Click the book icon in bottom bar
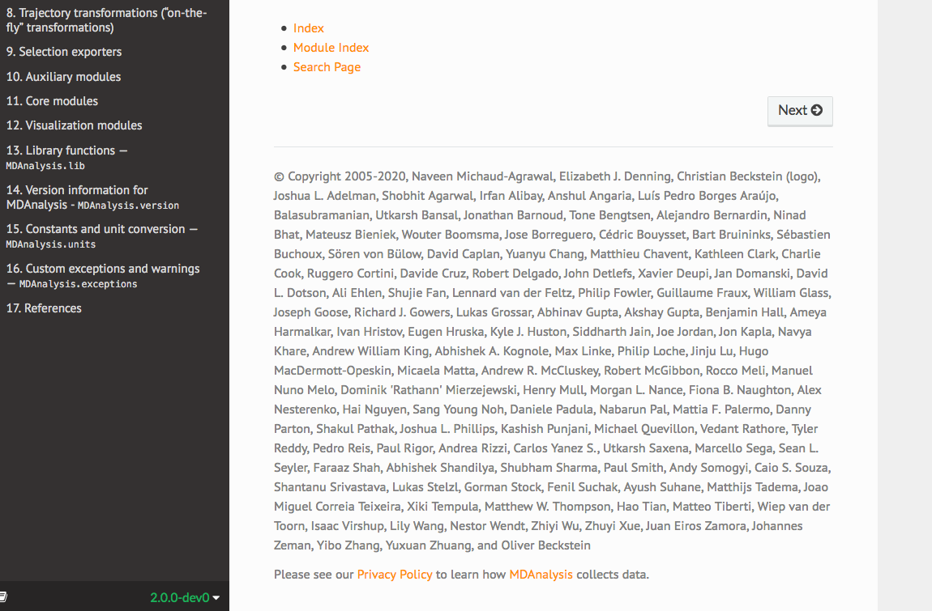The height and width of the screenshot is (611, 932). tap(3, 596)
